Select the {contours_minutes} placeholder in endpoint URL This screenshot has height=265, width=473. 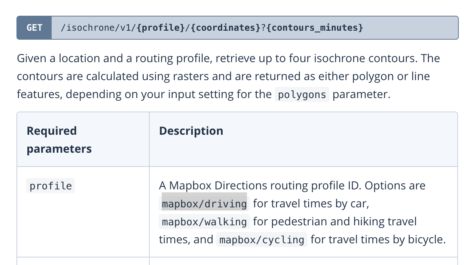(315, 28)
